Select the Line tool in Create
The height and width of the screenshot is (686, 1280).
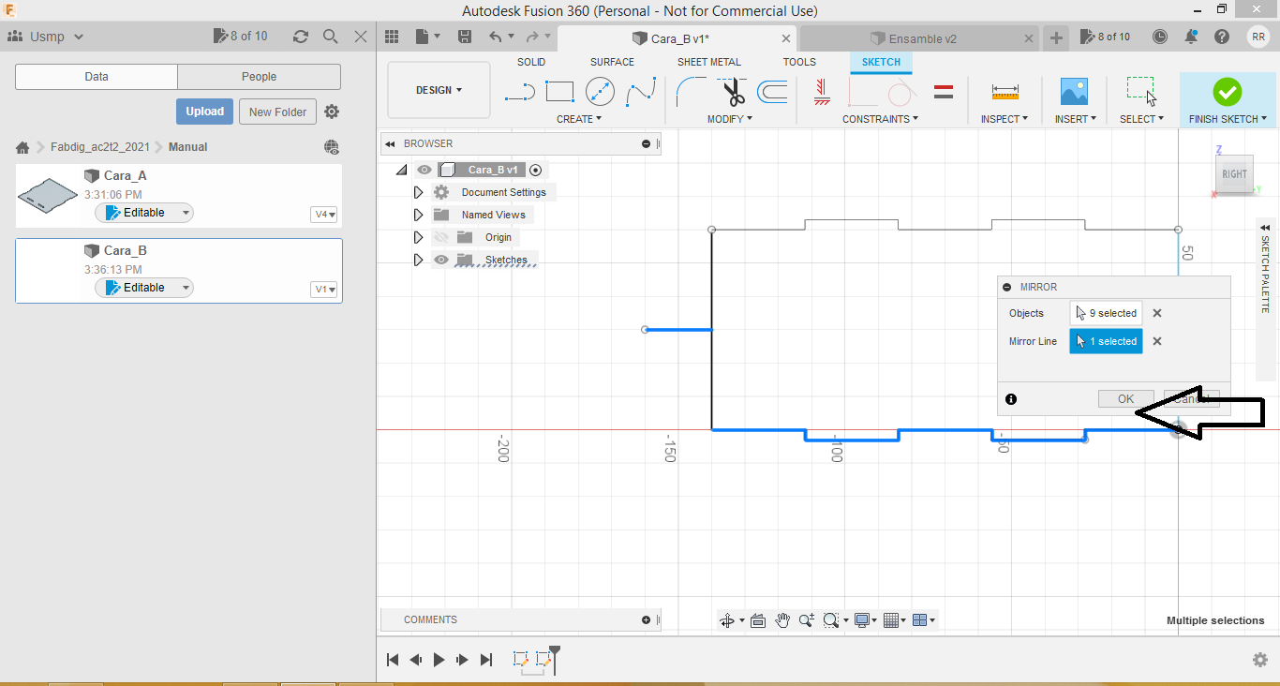tap(520, 92)
